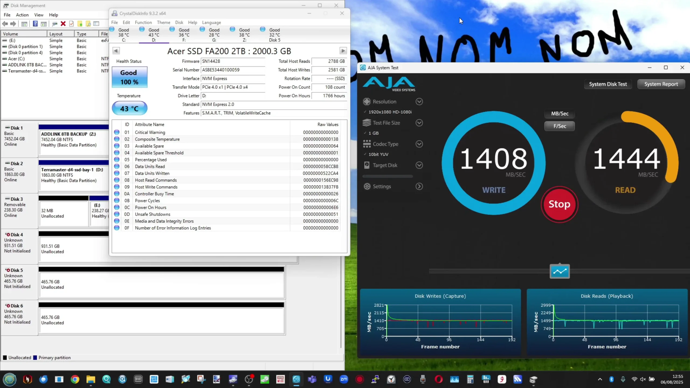
Task: Open View menu in Disk Management
Action: tap(39, 15)
